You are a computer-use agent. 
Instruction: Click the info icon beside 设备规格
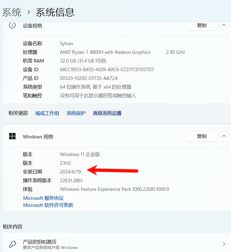(x=12, y=25)
